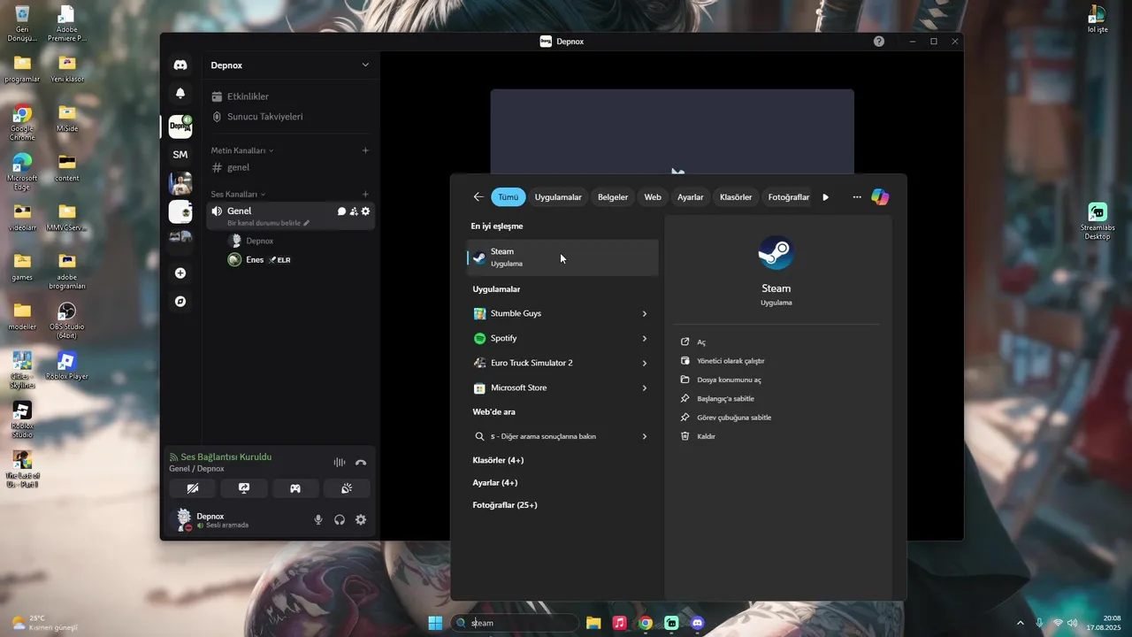Start screen share in Discord voice panel

244,488
